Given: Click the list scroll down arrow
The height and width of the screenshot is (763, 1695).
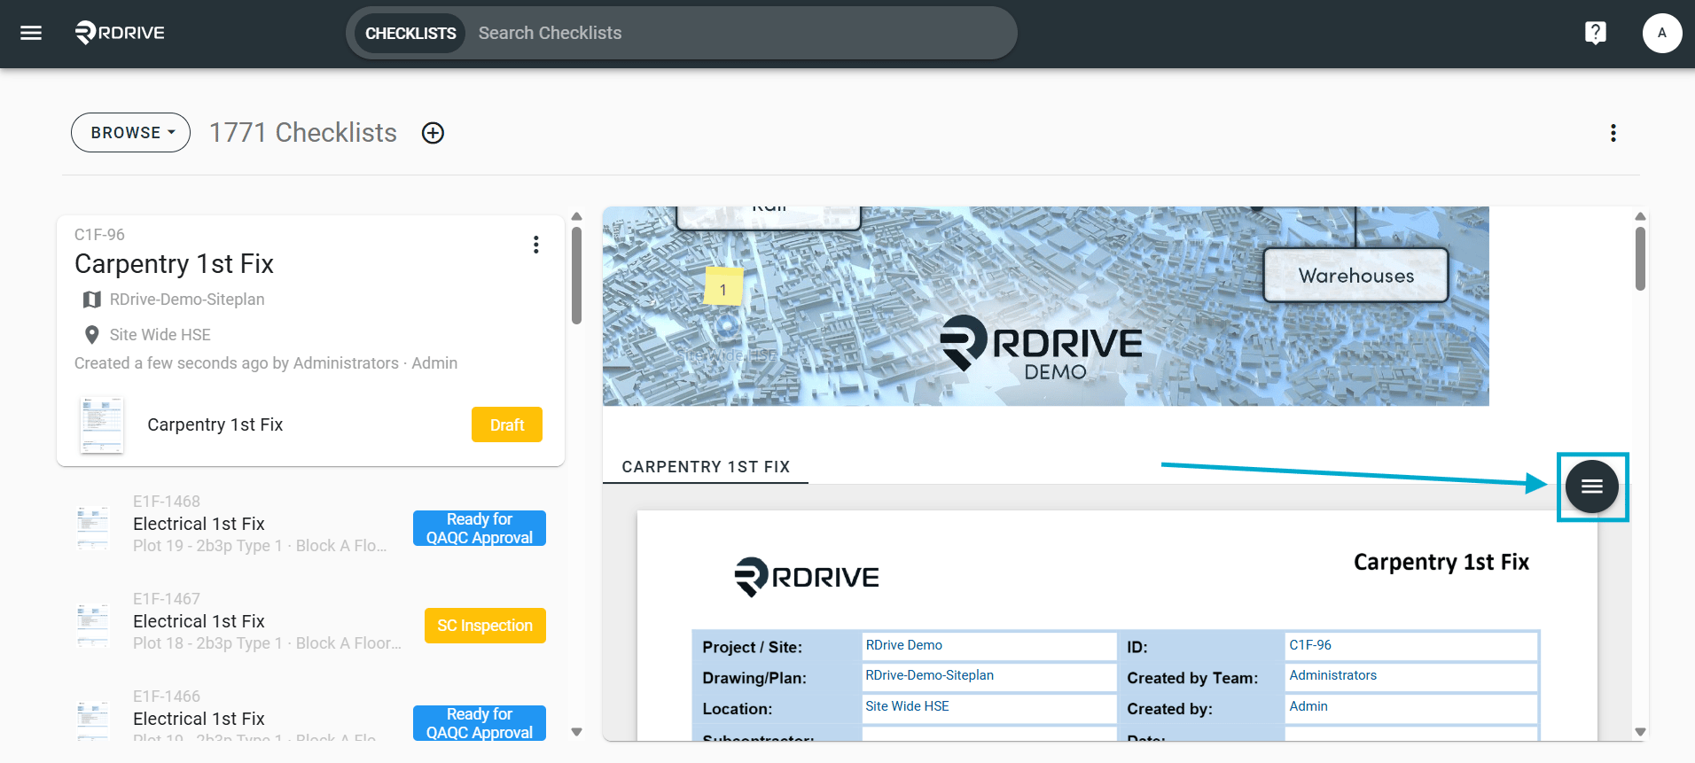Looking at the screenshot, I should pyautogui.click(x=576, y=732).
